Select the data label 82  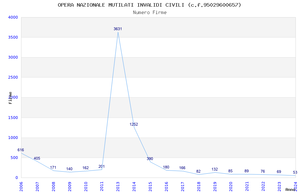198,172
